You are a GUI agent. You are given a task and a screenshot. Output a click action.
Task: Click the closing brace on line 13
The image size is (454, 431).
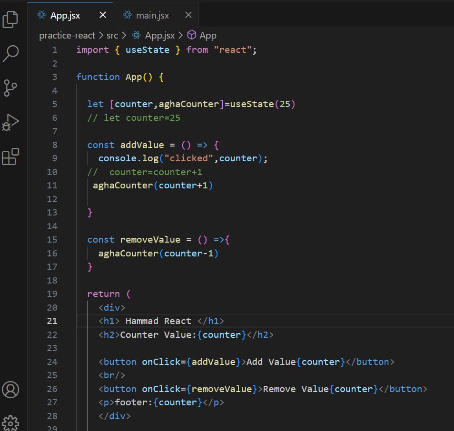click(x=90, y=213)
